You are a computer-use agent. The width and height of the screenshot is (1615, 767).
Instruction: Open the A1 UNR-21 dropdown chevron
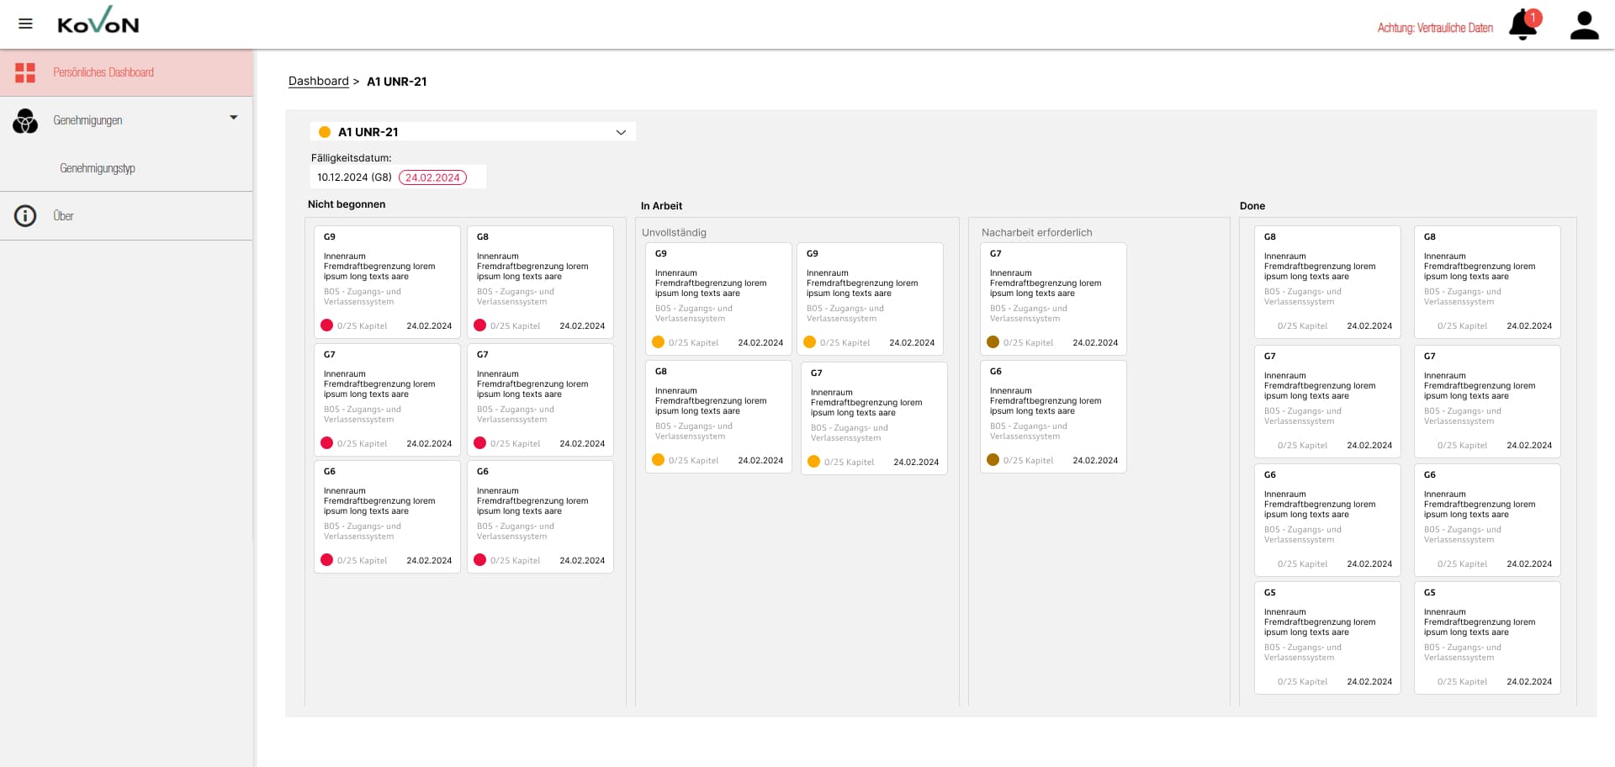621,132
